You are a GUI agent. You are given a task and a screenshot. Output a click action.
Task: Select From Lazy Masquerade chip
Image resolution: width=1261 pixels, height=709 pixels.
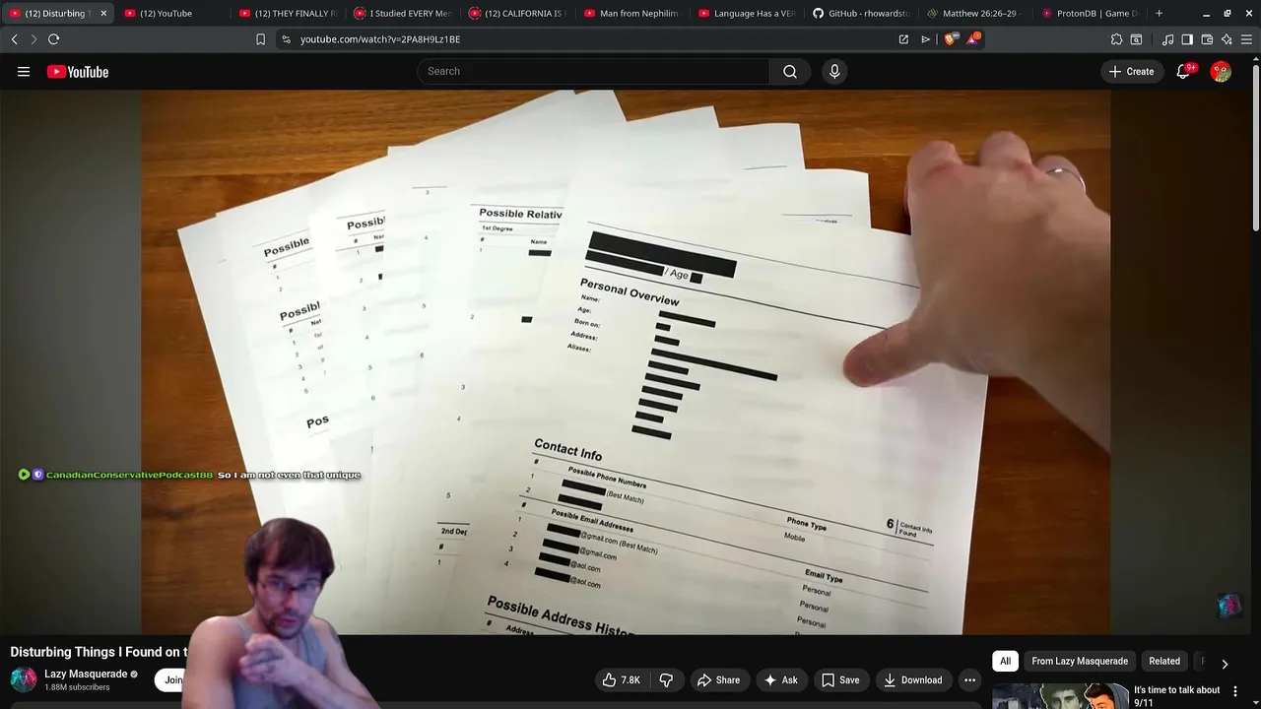[1080, 662]
